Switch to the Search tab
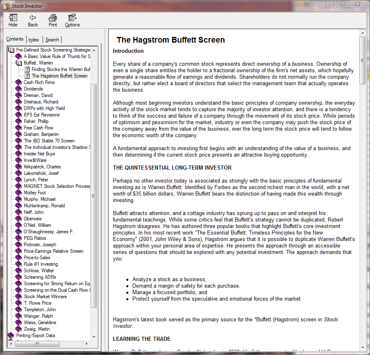 tap(52, 40)
